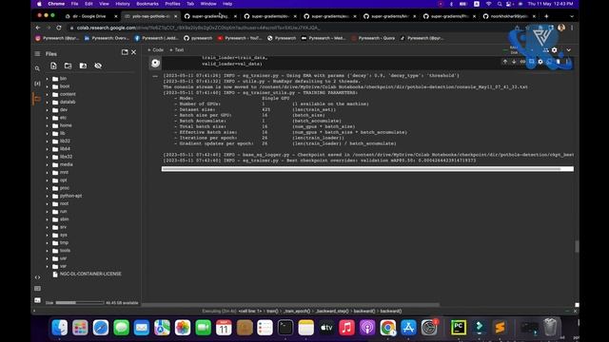
Task: Select NGC-DL-CONTAINER-LICENSE file
Action: coord(90,274)
